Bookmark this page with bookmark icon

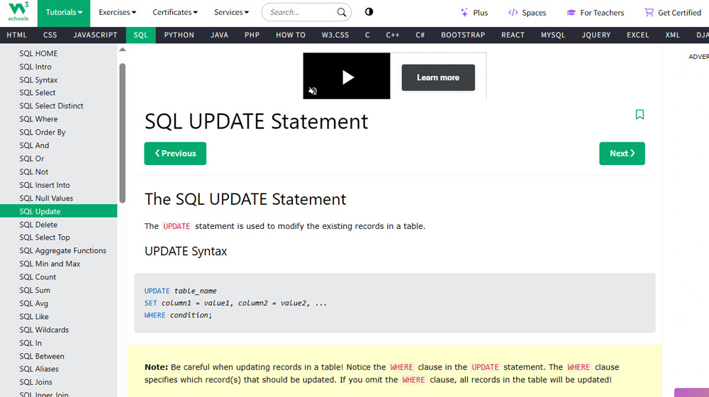click(x=640, y=114)
